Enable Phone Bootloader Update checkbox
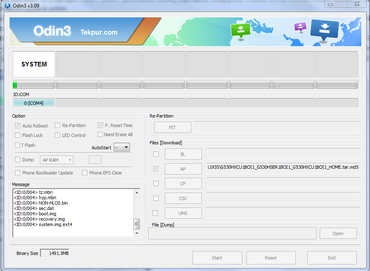Image resolution: width=370 pixels, height=271 pixels. 17,173
